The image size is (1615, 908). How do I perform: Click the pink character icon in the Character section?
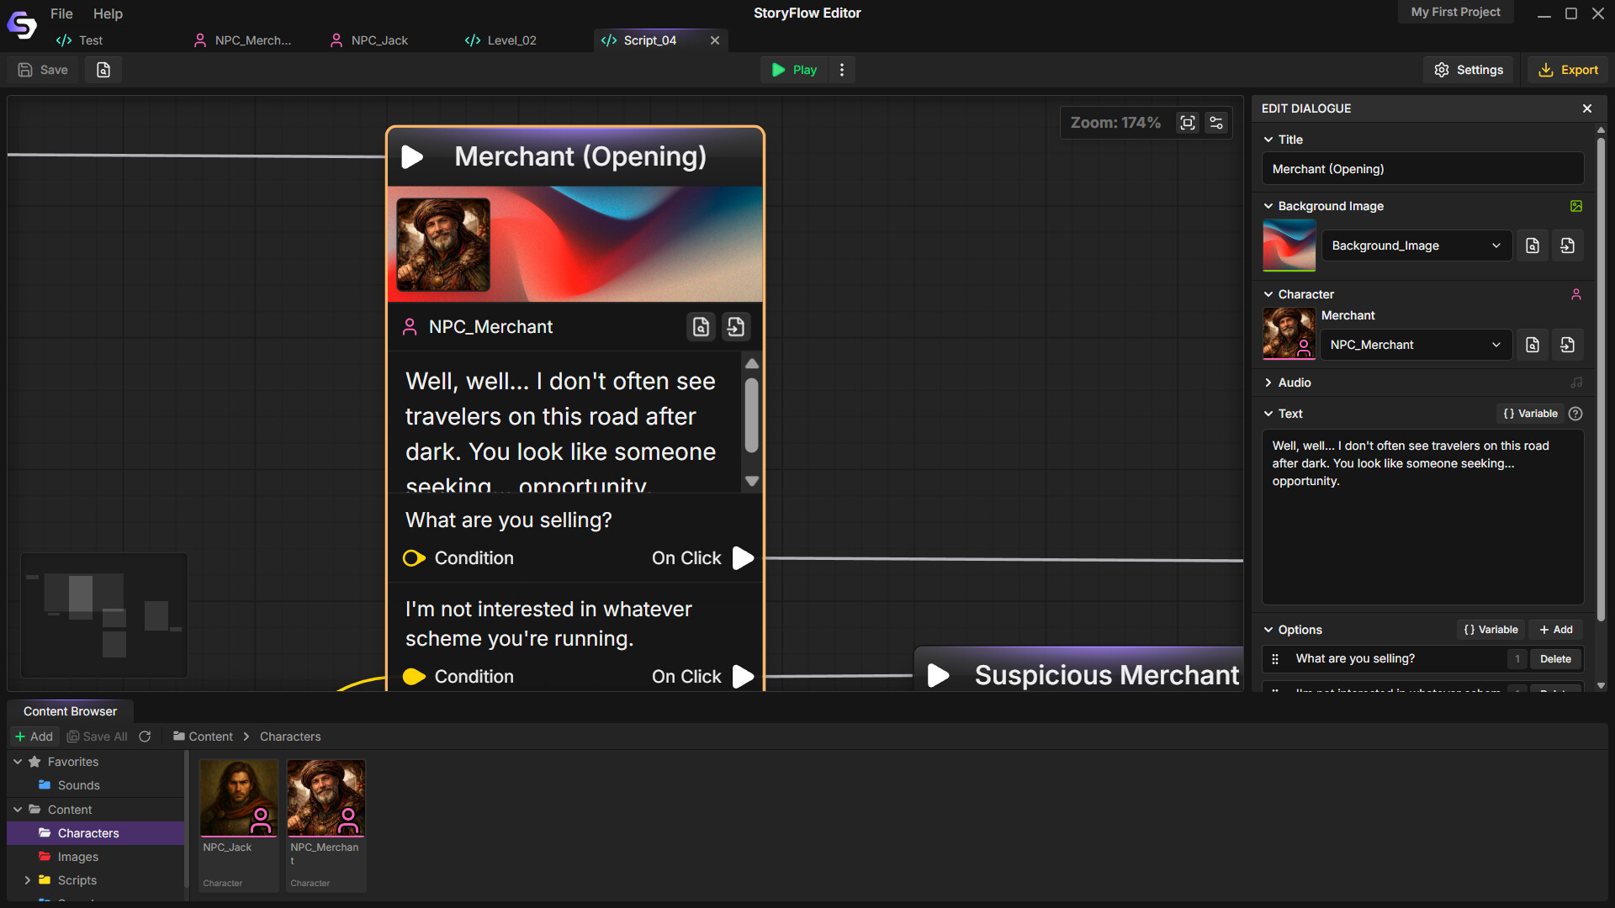[1577, 293]
